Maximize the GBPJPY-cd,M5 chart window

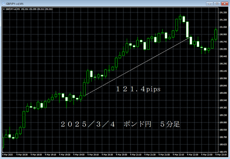[x=217, y=4]
